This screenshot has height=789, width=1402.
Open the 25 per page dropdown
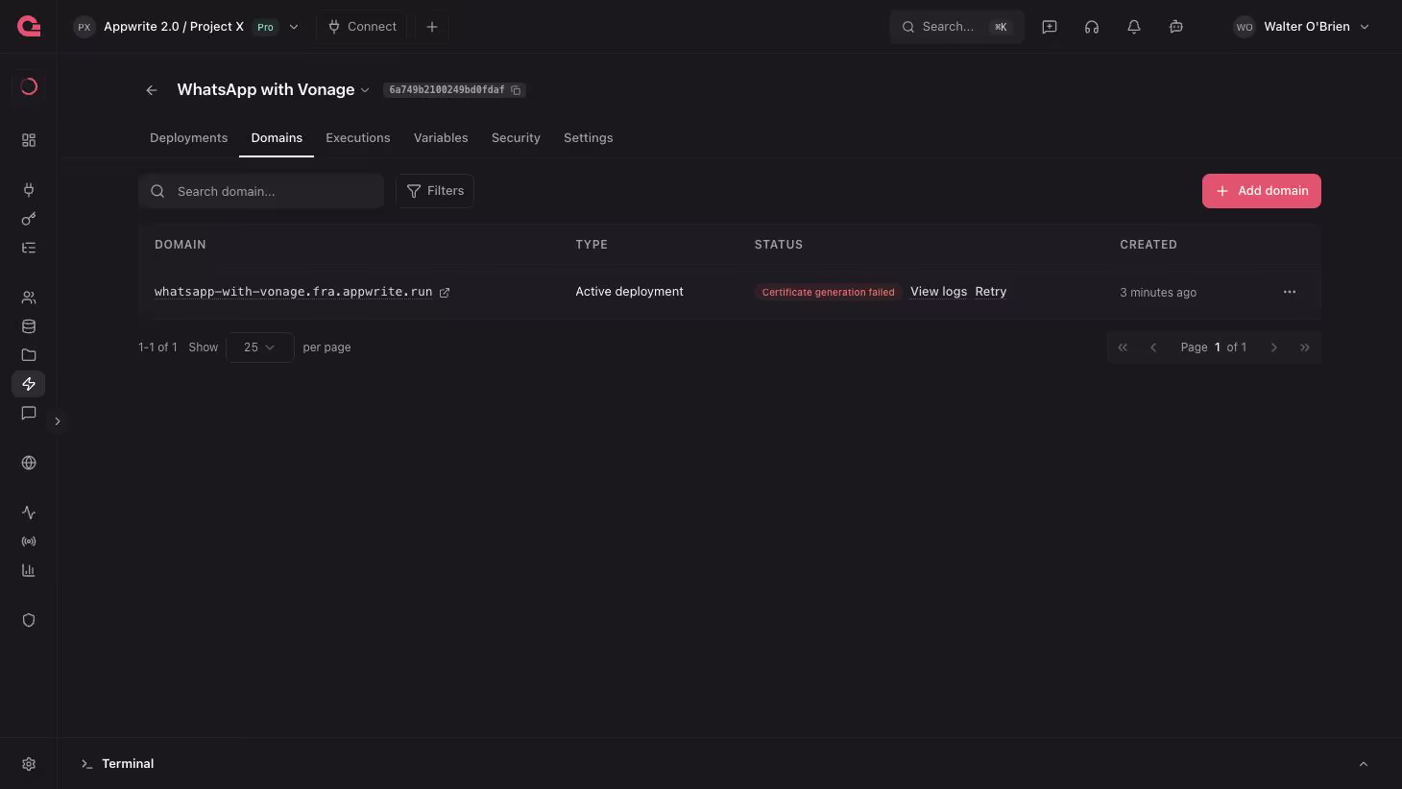pos(259,347)
